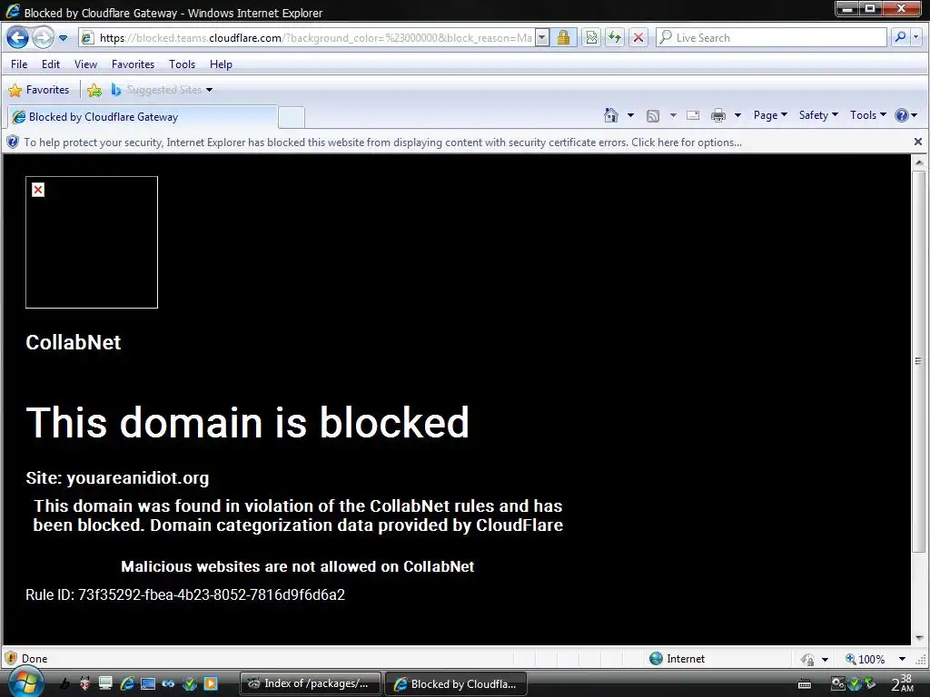
Task: Open Suggested Sites on favorites bar
Action: coord(162,90)
